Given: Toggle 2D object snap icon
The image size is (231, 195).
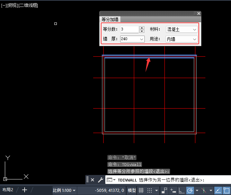Looking at the screenshot, I should (x=226, y=191).
